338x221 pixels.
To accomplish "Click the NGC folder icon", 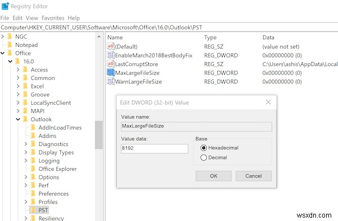I will coord(10,37).
